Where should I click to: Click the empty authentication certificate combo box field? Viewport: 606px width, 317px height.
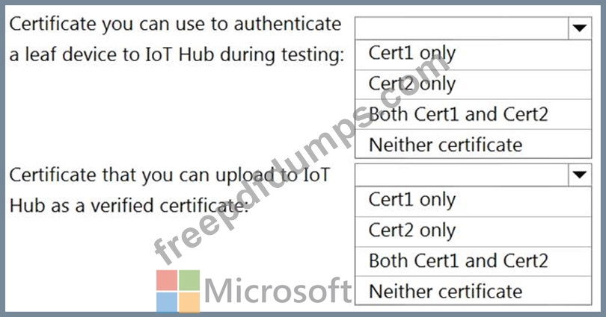(462, 28)
